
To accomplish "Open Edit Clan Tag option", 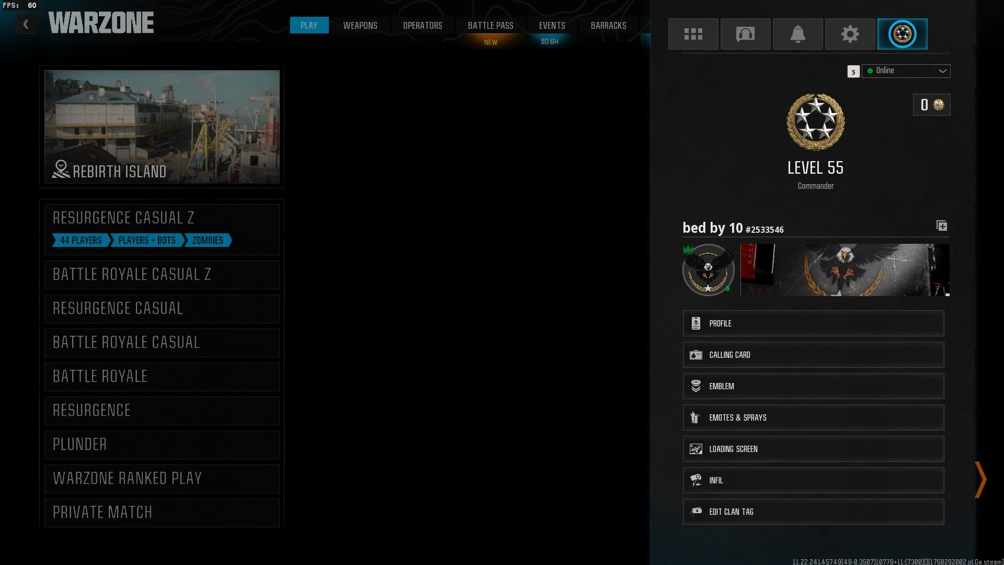I will [x=813, y=512].
